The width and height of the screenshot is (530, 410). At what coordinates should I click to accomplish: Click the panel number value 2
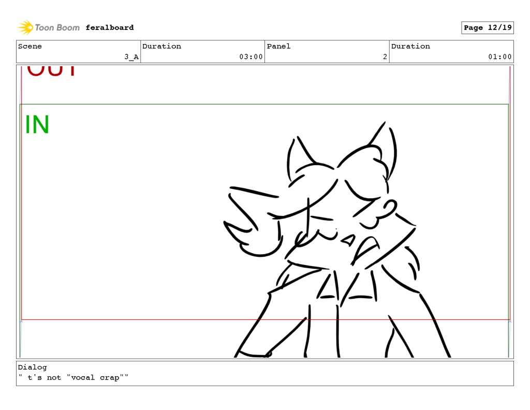click(385, 57)
